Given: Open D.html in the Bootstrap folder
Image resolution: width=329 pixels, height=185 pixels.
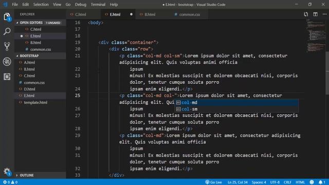Looking at the screenshot, I should click(x=40, y=89).
